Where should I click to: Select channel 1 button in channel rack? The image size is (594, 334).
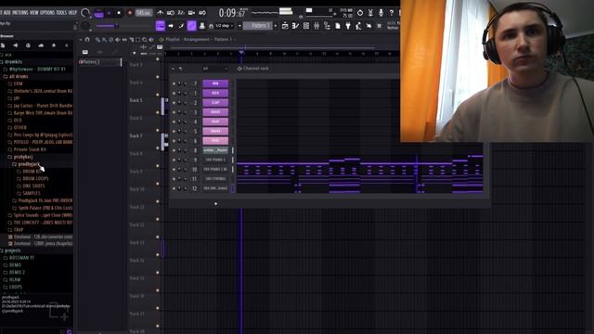(x=215, y=93)
